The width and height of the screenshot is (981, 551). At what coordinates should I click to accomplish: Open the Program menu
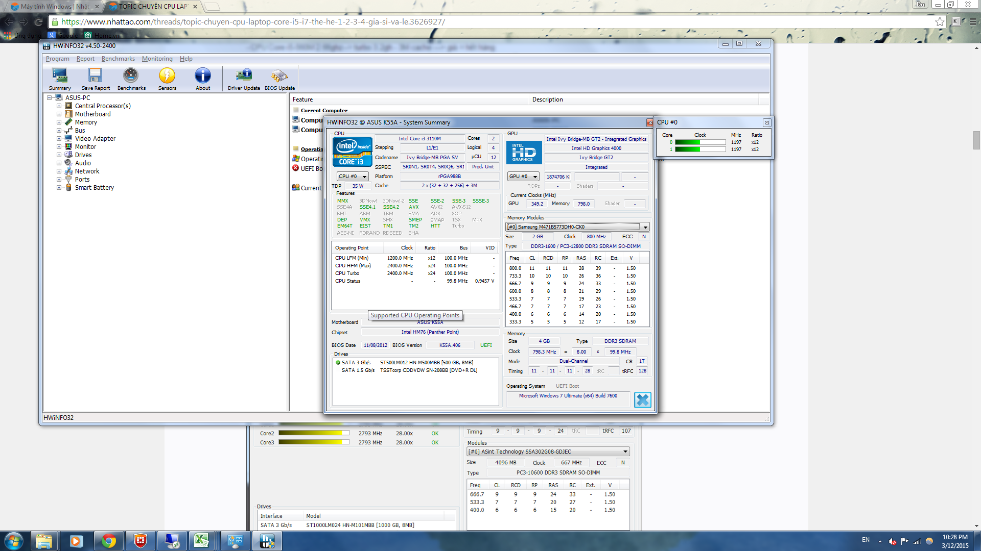point(57,59)
